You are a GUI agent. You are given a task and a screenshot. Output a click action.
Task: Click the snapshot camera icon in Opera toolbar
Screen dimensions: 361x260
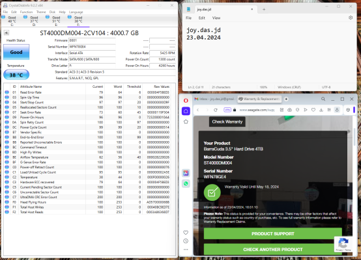tap(289, 110)
